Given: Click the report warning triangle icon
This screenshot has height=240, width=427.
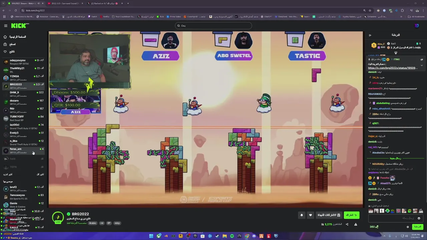Looking at the screenshot, I should pyautogui.click(x=356, y=224).
